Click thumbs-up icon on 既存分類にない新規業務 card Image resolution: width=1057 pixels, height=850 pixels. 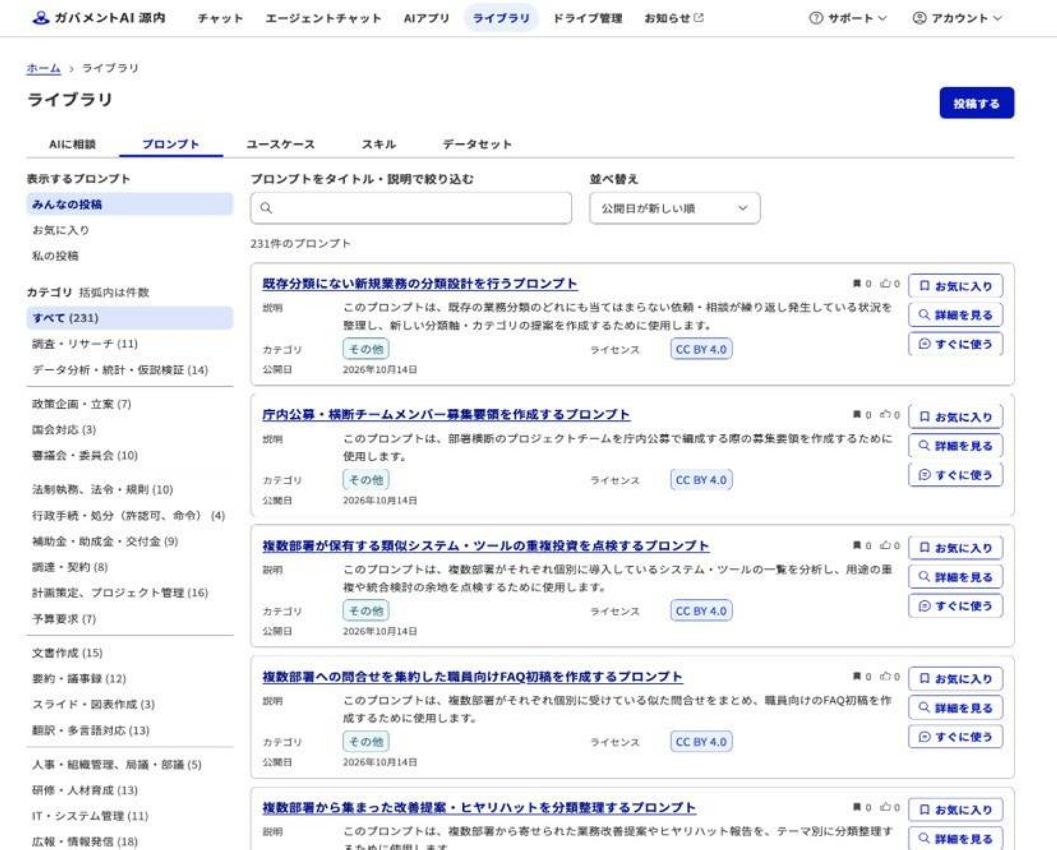point(885,283)
